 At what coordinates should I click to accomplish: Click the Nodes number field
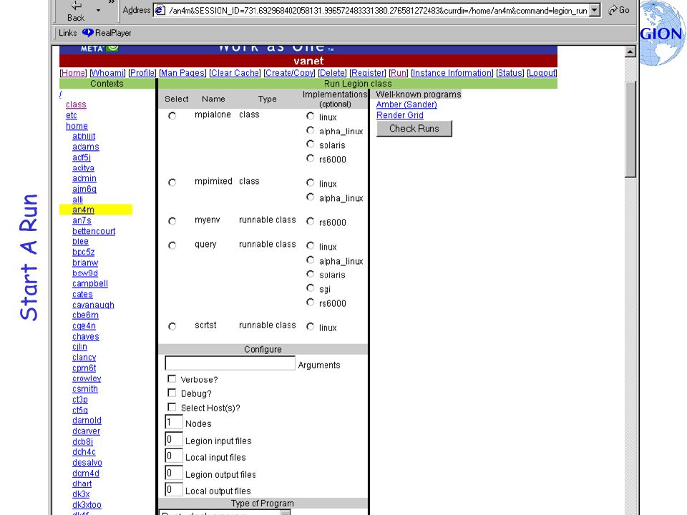[x=173, y=422]
